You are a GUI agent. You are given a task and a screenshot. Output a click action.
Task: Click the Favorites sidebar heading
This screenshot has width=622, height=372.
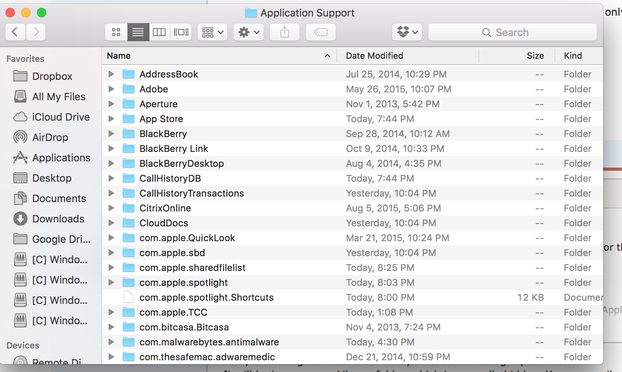(25, 59)
